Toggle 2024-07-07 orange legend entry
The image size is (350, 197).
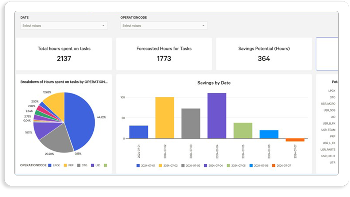281,166
